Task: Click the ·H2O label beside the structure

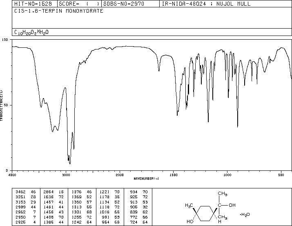Action: [245, 215]
